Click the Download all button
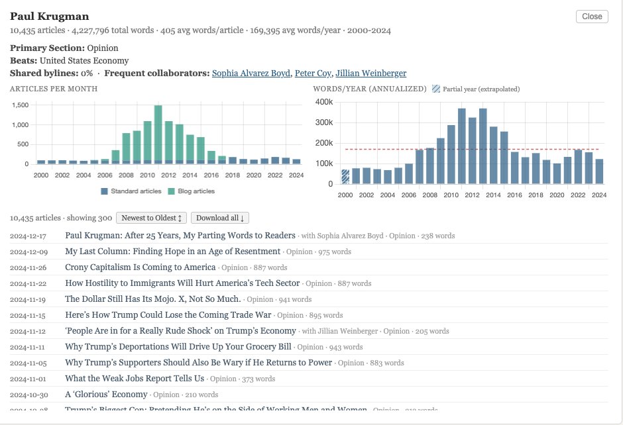This screenshot has height=425, width=623. pyautogui.click(x=220, y=218)
